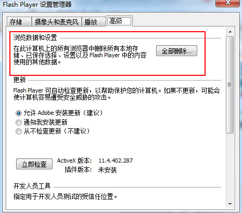The height and width of the screenshot is (213, 242).
Task: Open the 摄像头和麦克风 tab
Action: click(x=56, y=22)
